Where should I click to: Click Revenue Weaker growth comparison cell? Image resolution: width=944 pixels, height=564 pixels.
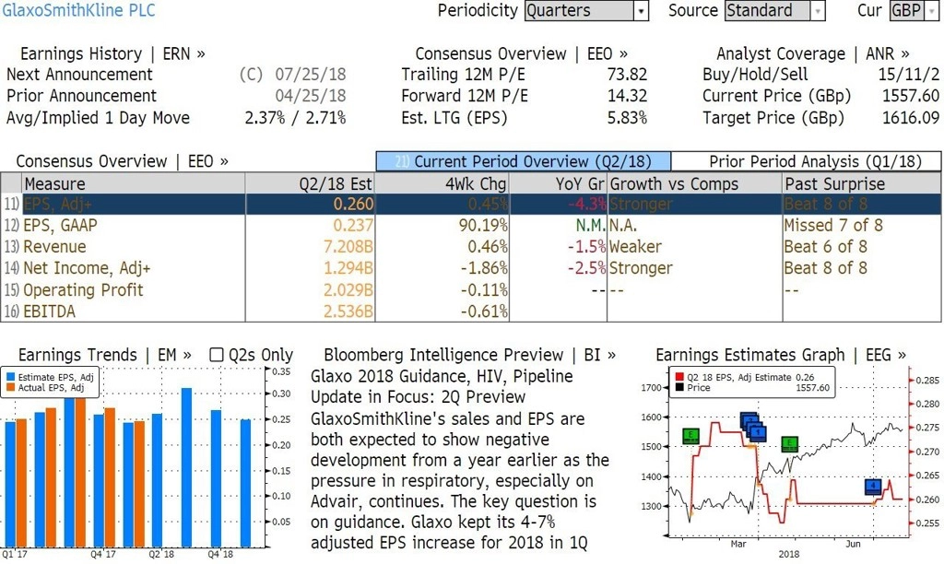coord(635,247)
